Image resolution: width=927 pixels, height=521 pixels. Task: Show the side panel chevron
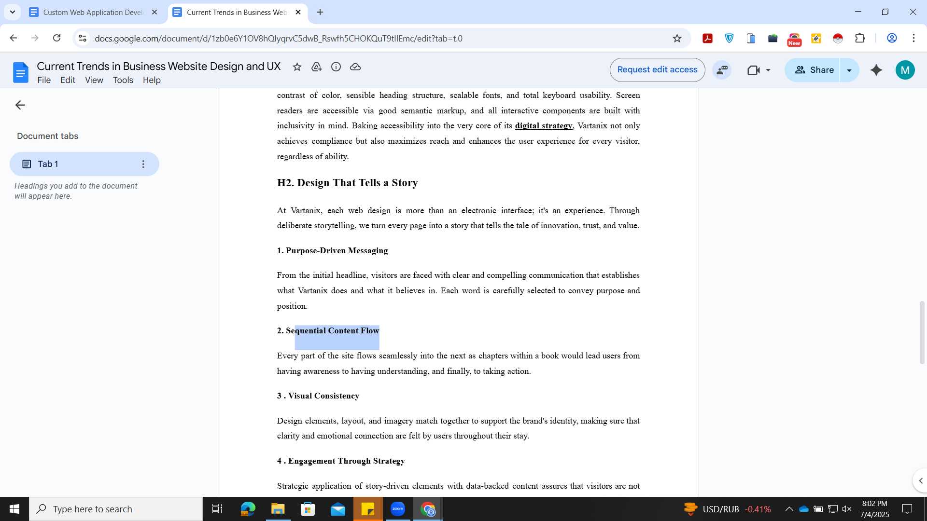click(920, 480)
